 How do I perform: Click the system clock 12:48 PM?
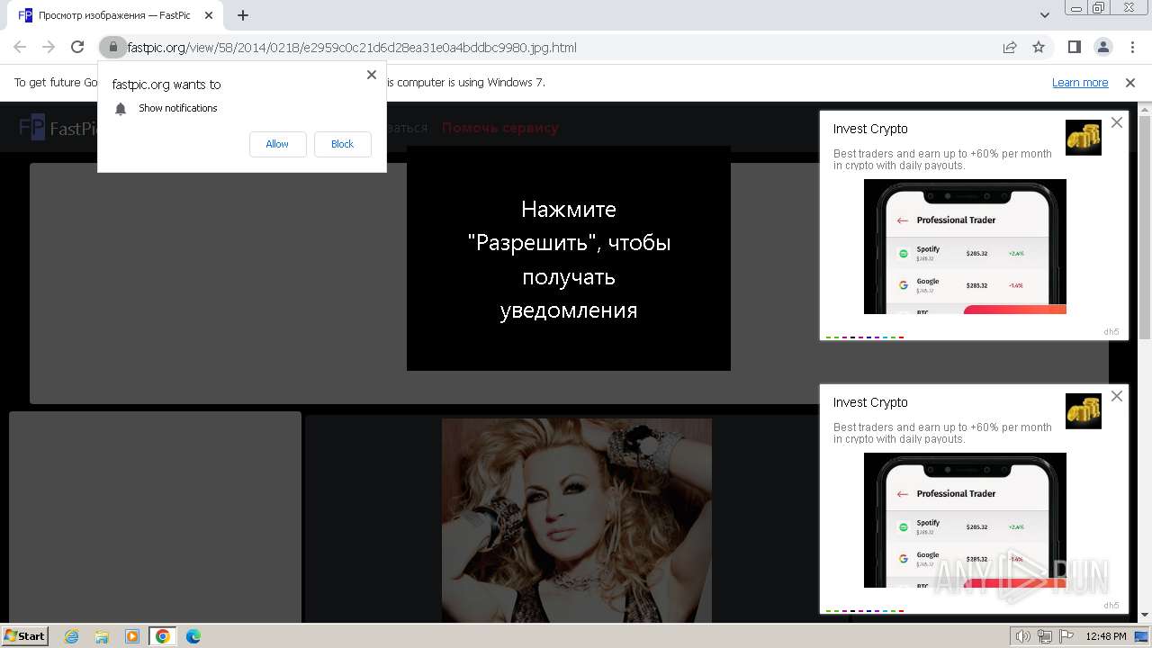click(1105, 636)
